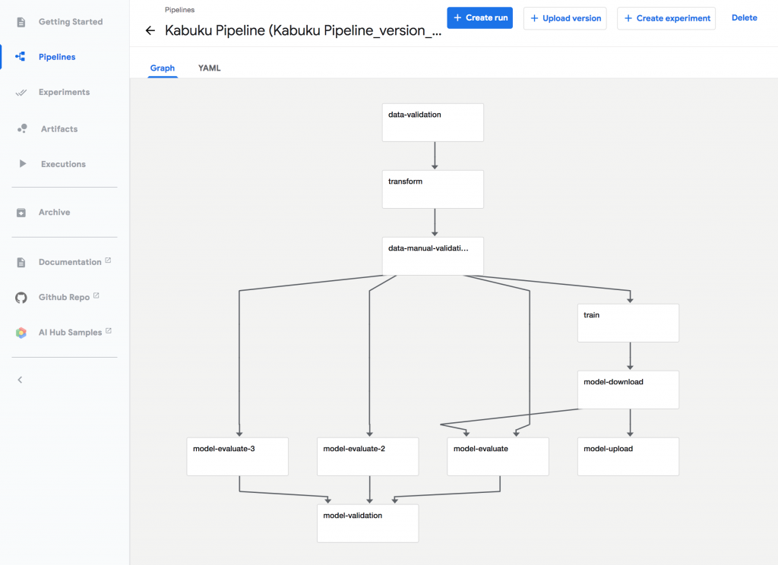
Task: Click the Delete button
Action: [x=744, y=17]
